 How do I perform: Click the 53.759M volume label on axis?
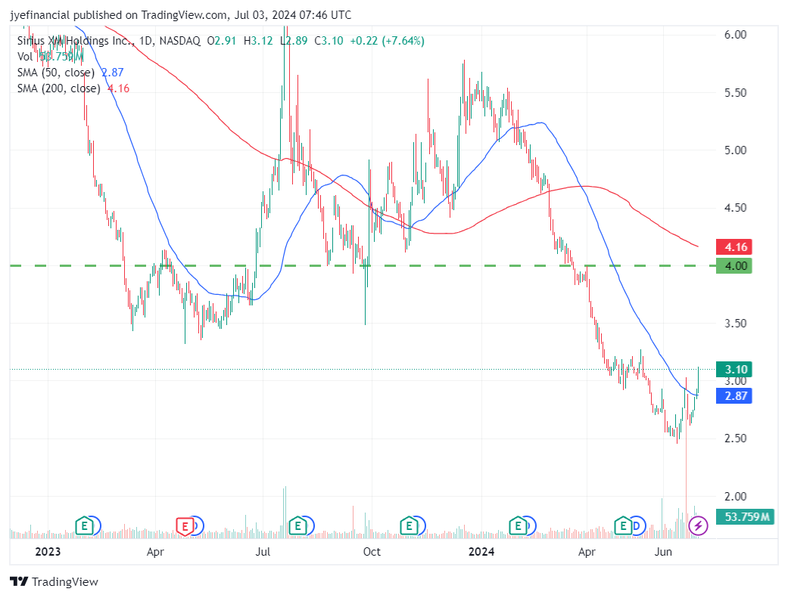click(746, 516)
